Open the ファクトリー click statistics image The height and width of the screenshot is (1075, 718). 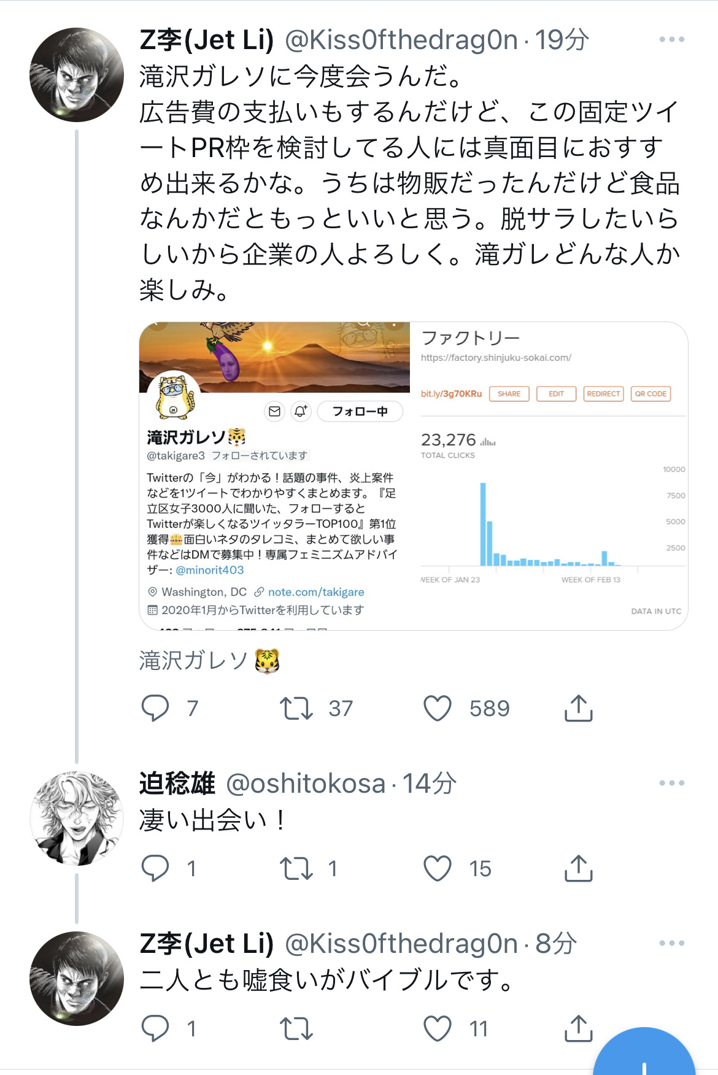(549, 476)
